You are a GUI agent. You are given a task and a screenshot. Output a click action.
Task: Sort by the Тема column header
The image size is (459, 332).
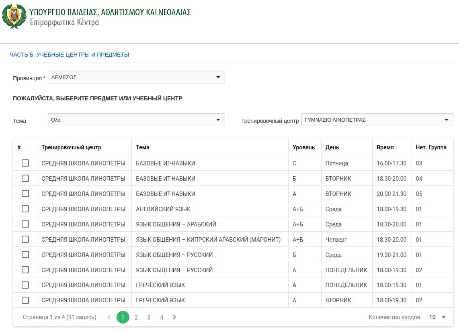pos(143,147)
